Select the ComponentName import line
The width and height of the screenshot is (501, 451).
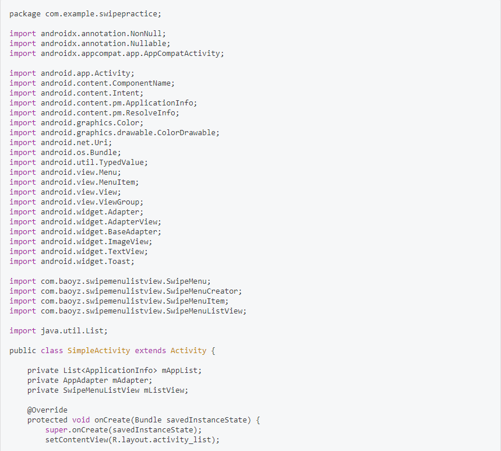tap(92, 83)
